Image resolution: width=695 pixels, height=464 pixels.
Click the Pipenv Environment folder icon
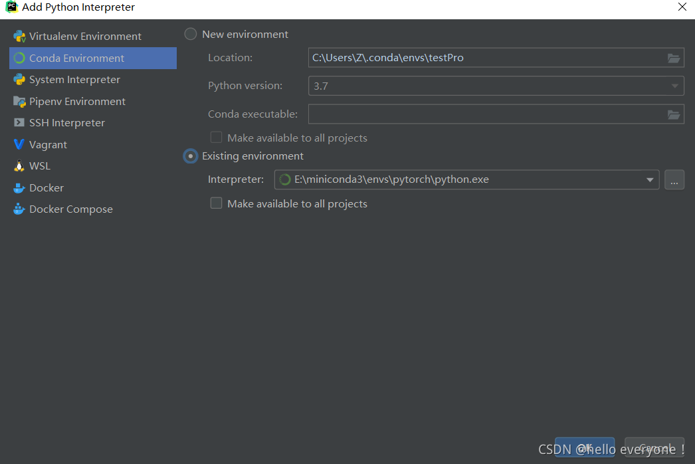pos(19,102)
